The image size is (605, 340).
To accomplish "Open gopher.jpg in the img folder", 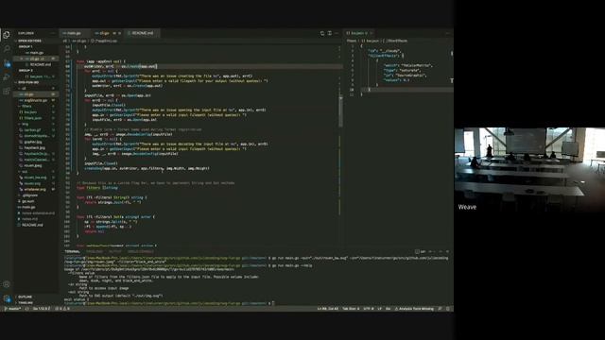I will point(36,142).
